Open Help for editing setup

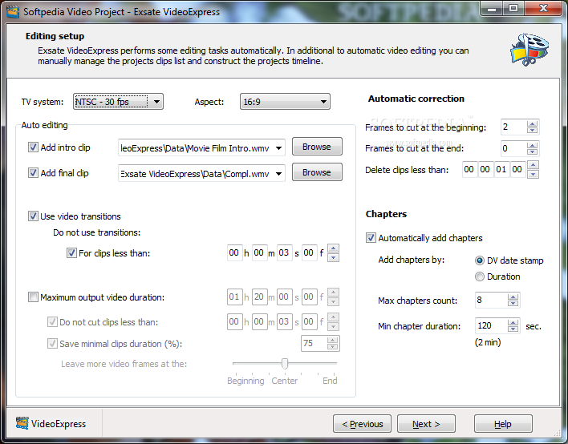503,424
